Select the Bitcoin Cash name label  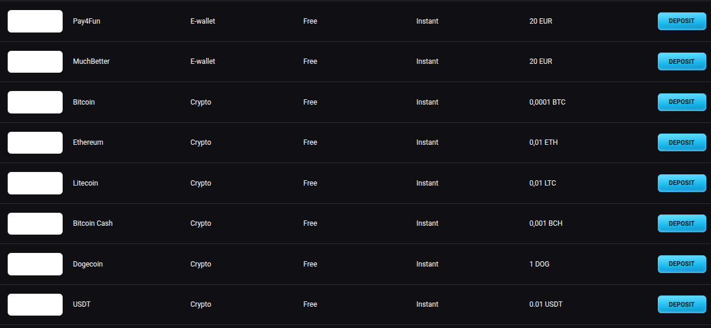pyautogui.click(x=93, y=223)
